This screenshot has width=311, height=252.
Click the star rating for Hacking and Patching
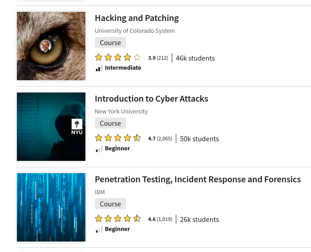pos(118,57)
